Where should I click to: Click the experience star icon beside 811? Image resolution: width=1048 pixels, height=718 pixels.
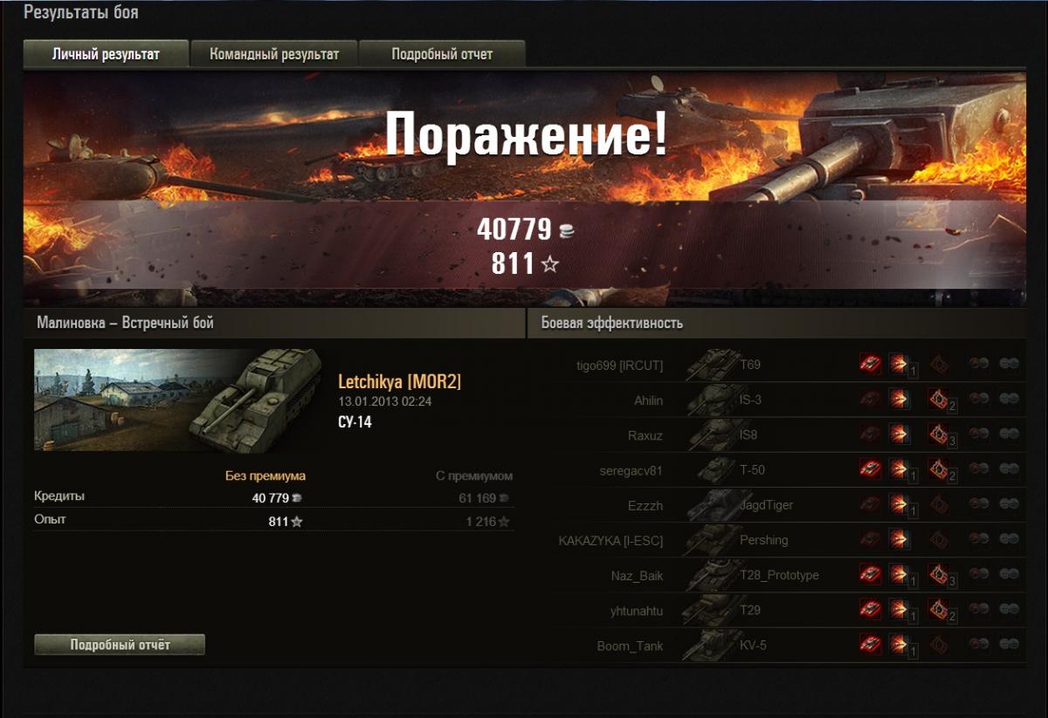pyautogui.click(x=549, y=263)
